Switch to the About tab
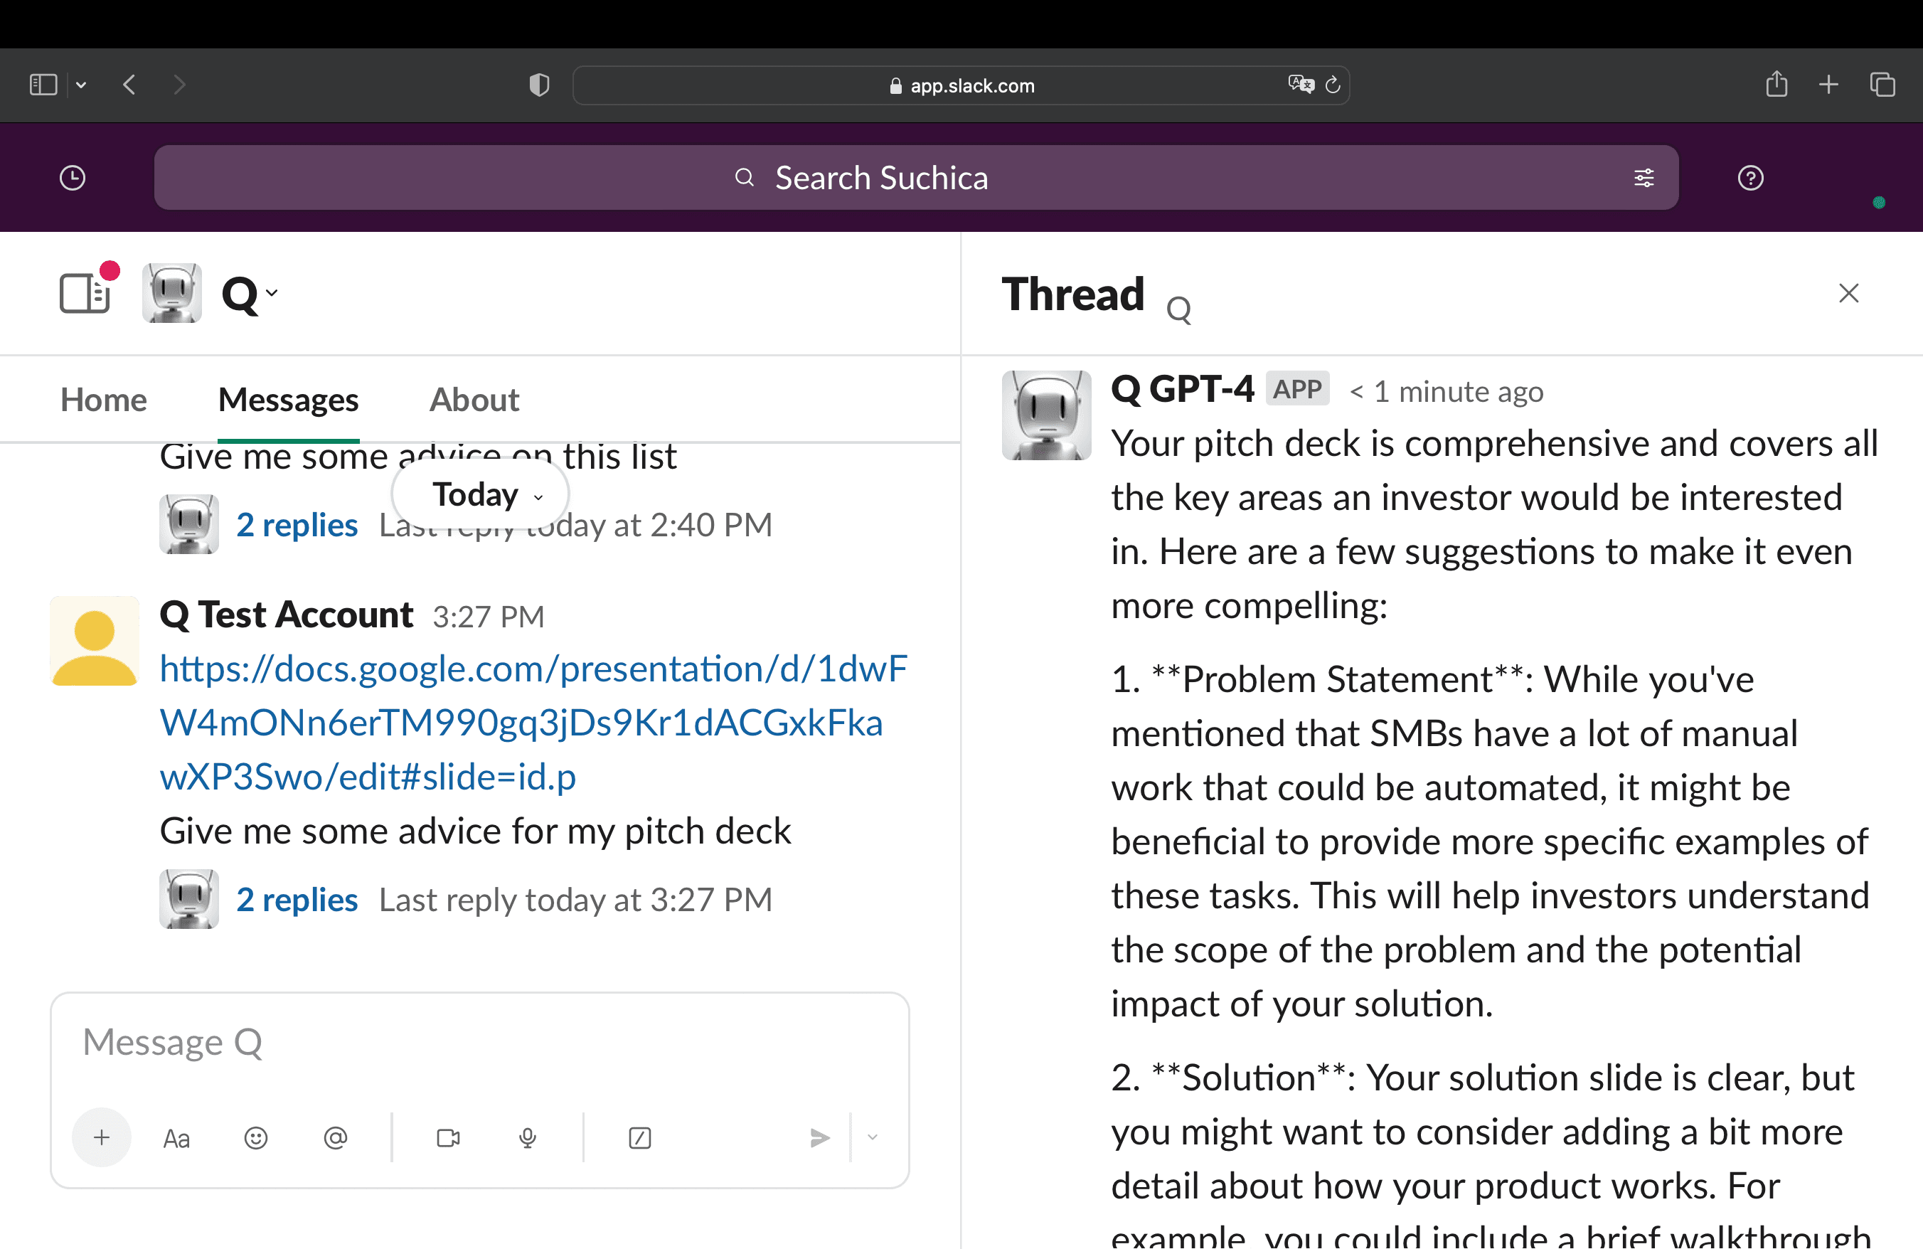The height and width of the screenshot is (1249, 1923). click(x=474, y=399)
